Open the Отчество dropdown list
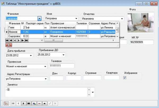The height and width of the screenshot is (108, 159). (x=122, y=19)
